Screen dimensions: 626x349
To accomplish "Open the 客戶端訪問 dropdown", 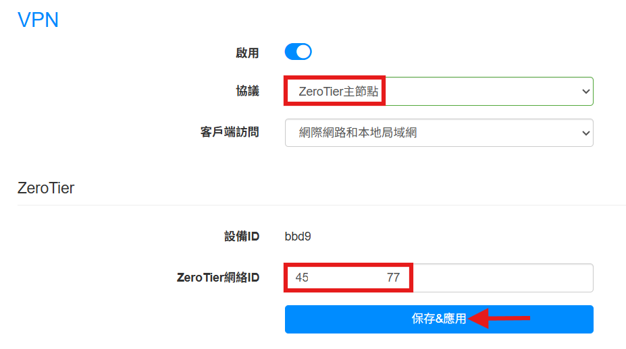I will tap(439, 133).
